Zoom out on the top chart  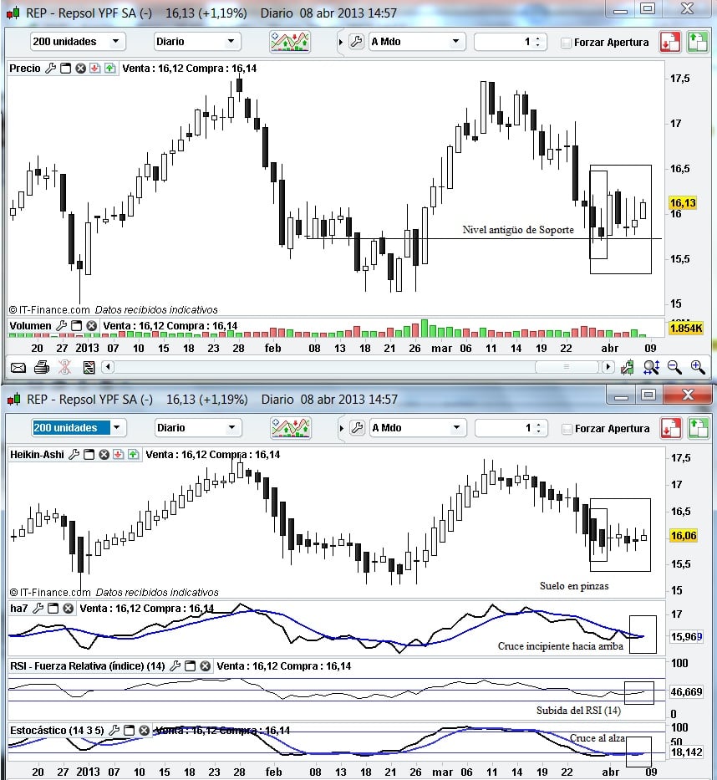(x=674, y=367)
